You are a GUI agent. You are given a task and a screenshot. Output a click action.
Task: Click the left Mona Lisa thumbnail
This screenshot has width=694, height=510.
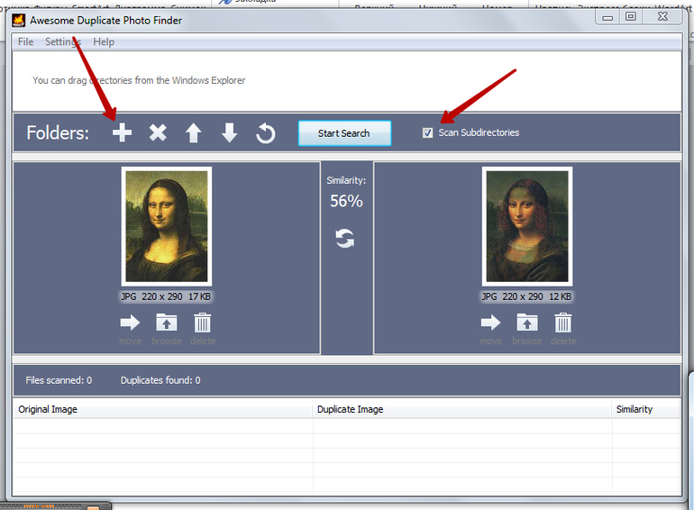166,226
